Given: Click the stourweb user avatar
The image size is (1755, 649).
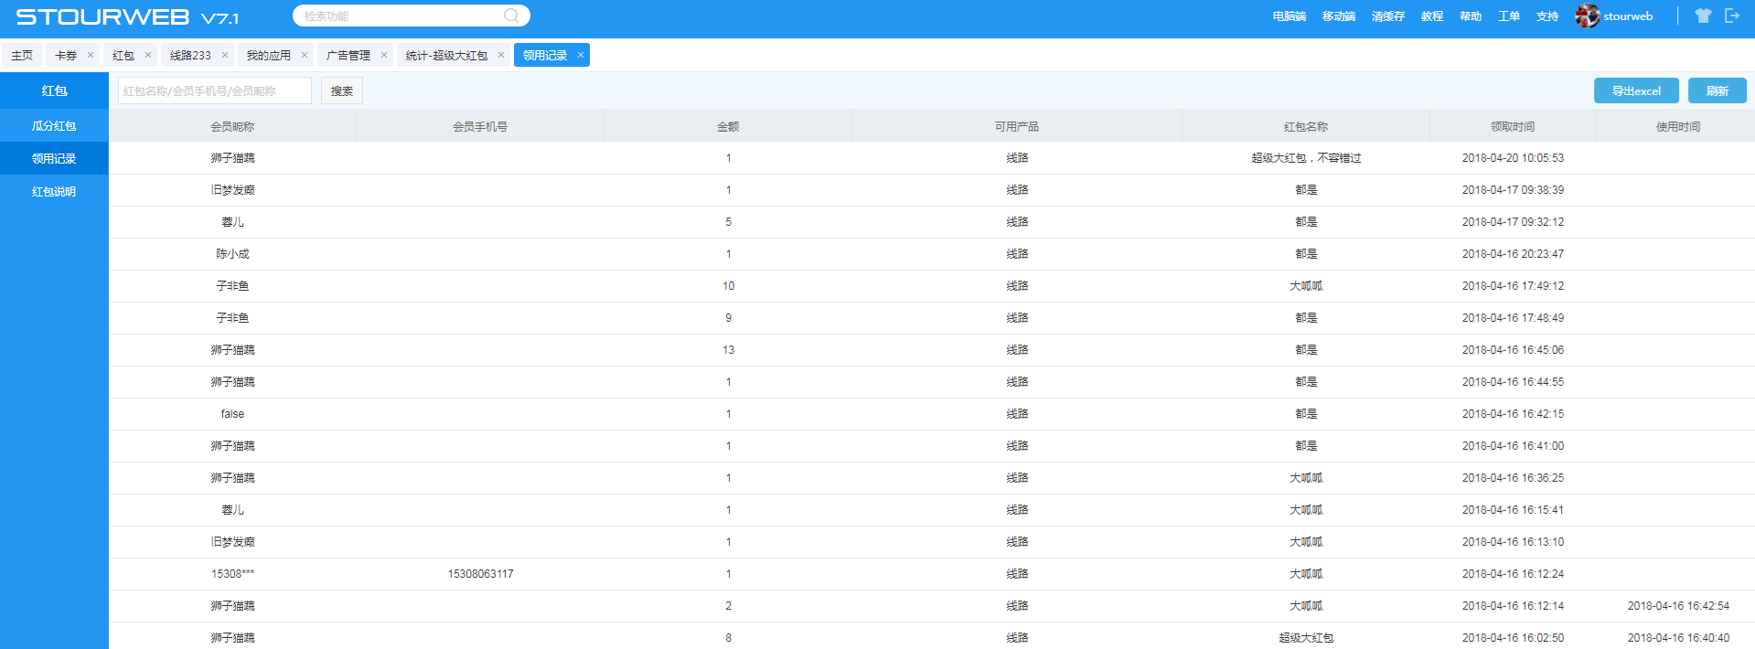Looking at the screenshot, I should tap(1587, 16).
